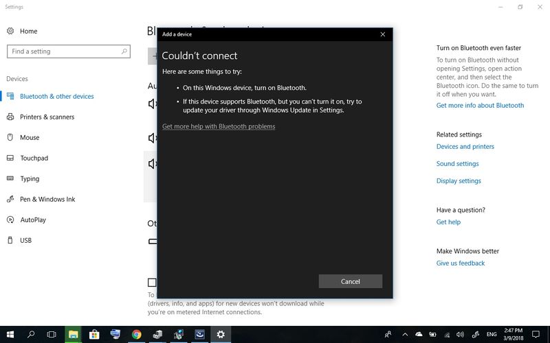Click the Typing keyboard icon
The image size is (550, 343).
click(x=10, y=178)
